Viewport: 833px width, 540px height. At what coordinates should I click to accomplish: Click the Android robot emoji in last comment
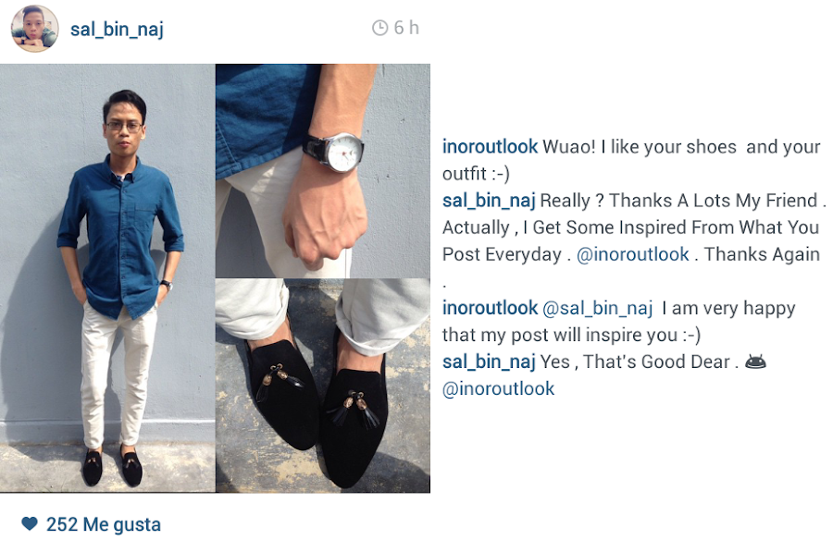coord(755,362)
